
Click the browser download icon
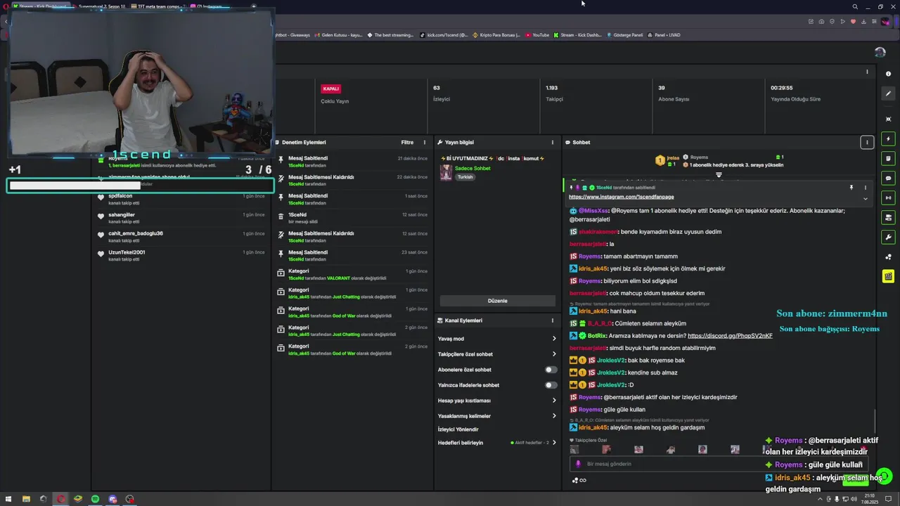point(864,22)
